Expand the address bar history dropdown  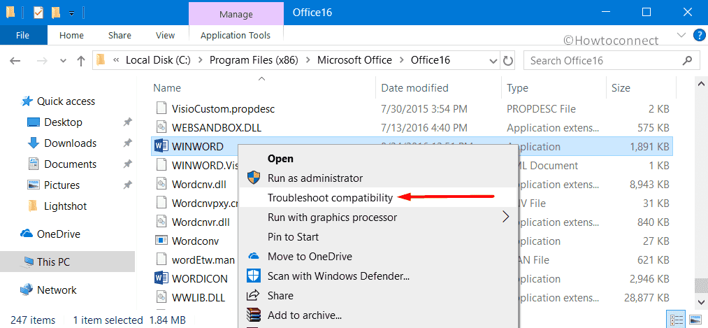click(x=493, y=61)
